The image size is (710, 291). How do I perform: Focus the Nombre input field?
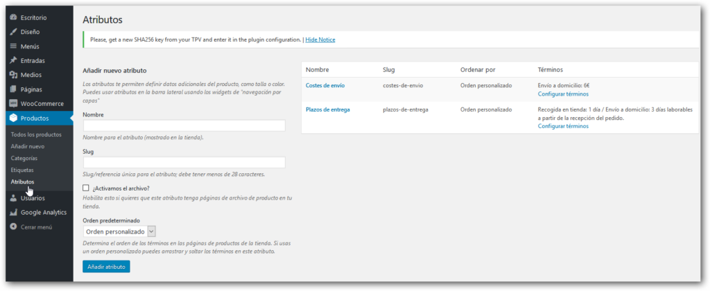pos(184,126)
